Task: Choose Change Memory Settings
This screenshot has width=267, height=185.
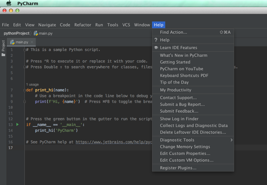Action: click(193, 147)
